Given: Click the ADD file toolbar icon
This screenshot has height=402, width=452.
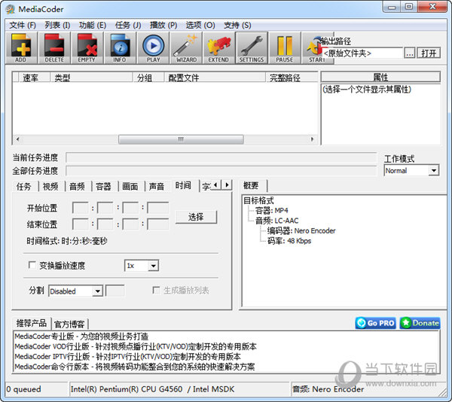Looking at the screenshot, I should point(21,47).
